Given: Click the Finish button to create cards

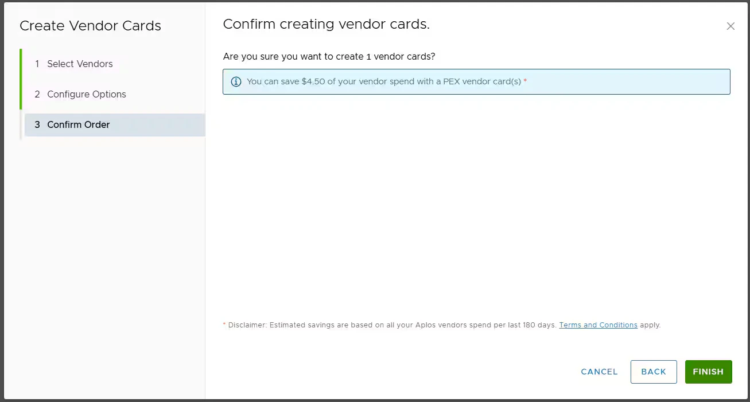Looking at the screenshot, I should [x=708, y=372].
